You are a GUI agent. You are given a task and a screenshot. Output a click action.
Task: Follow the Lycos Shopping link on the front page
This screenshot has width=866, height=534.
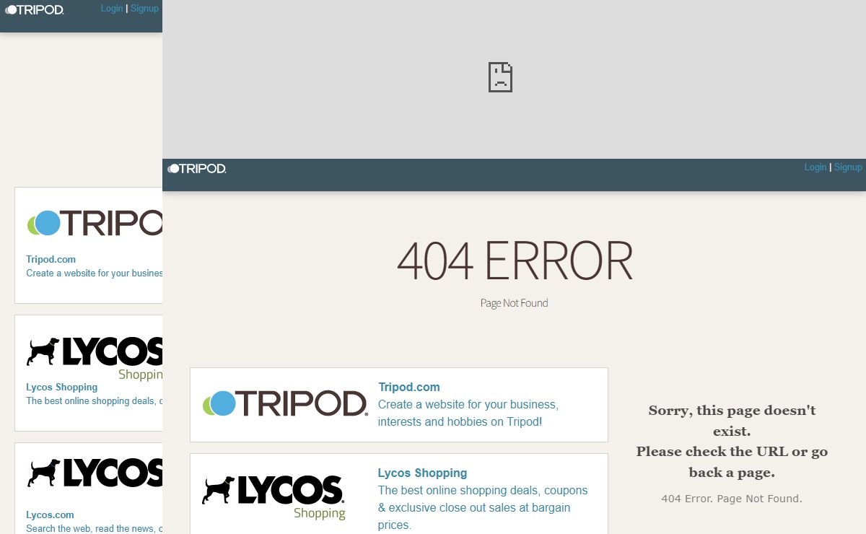coord(422,473)
